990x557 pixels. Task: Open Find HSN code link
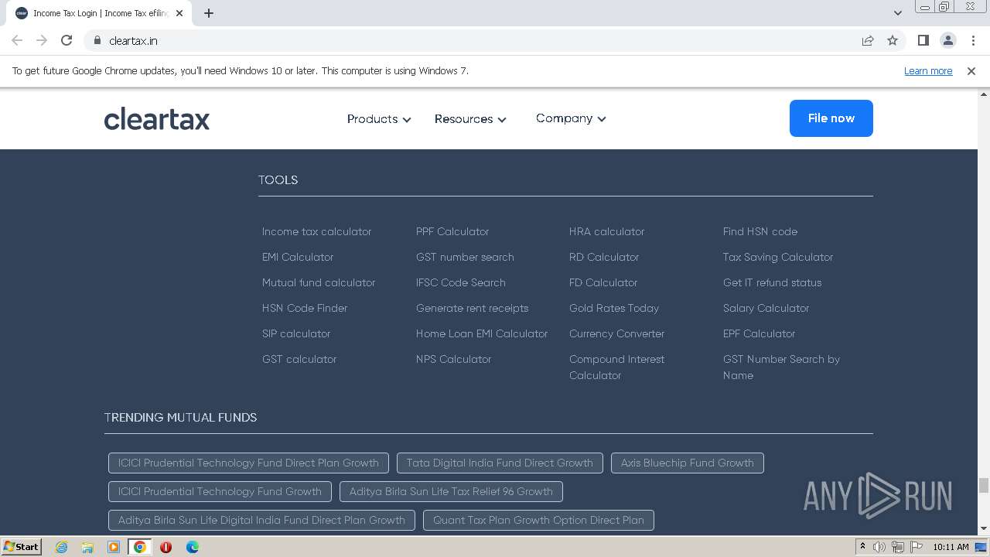(760, 231)
